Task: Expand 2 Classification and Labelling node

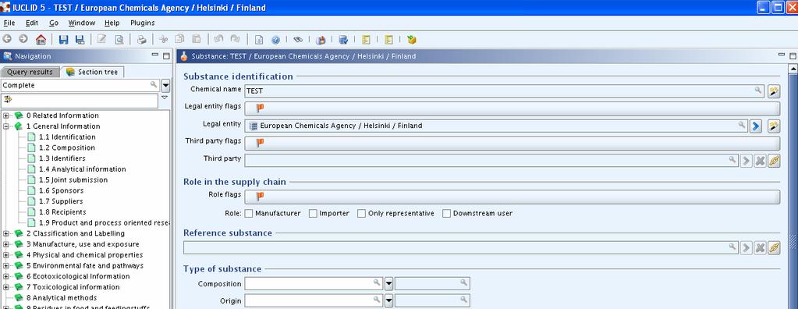Action: click(6, 233)
